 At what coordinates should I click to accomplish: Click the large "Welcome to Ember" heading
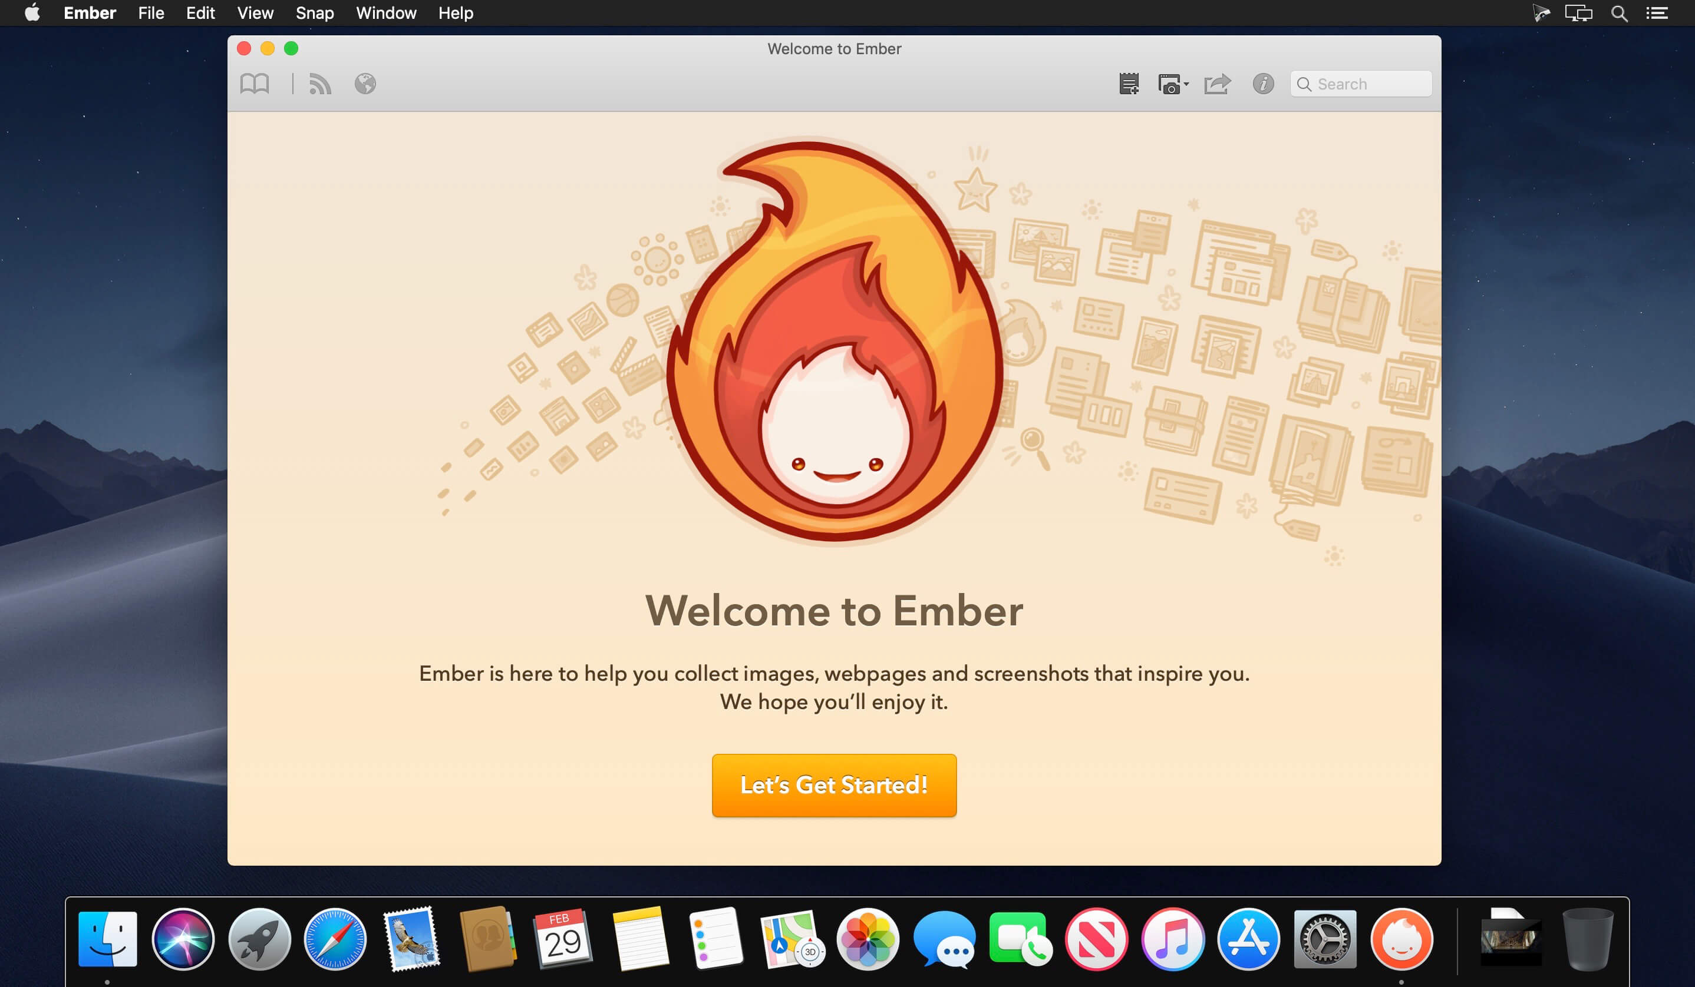(x=834, y=611)
